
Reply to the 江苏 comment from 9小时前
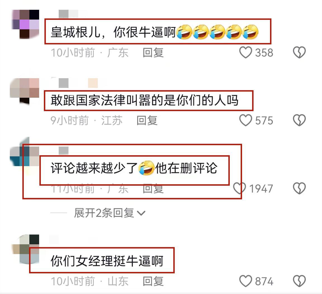coord(147,120)
